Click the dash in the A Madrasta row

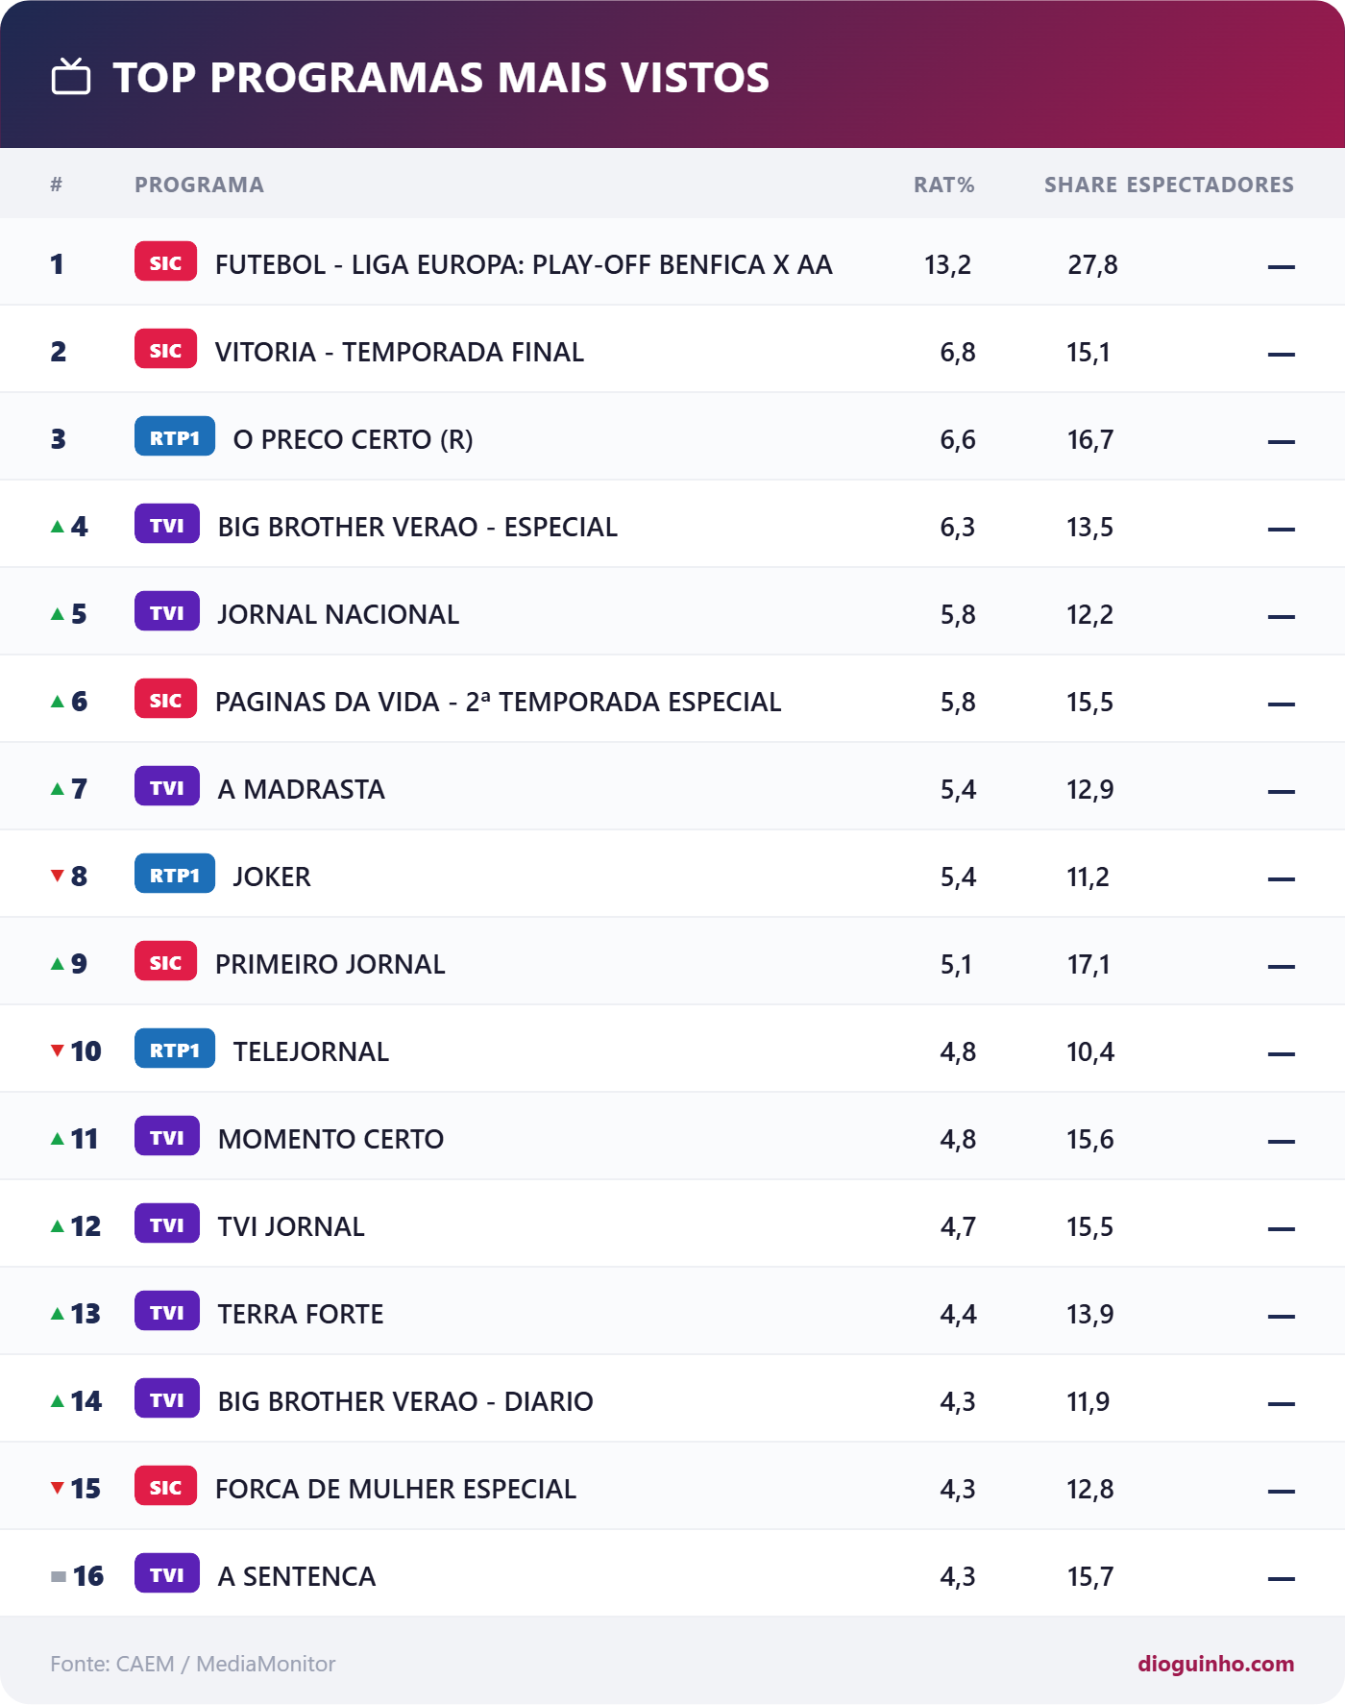(1282, 792)
